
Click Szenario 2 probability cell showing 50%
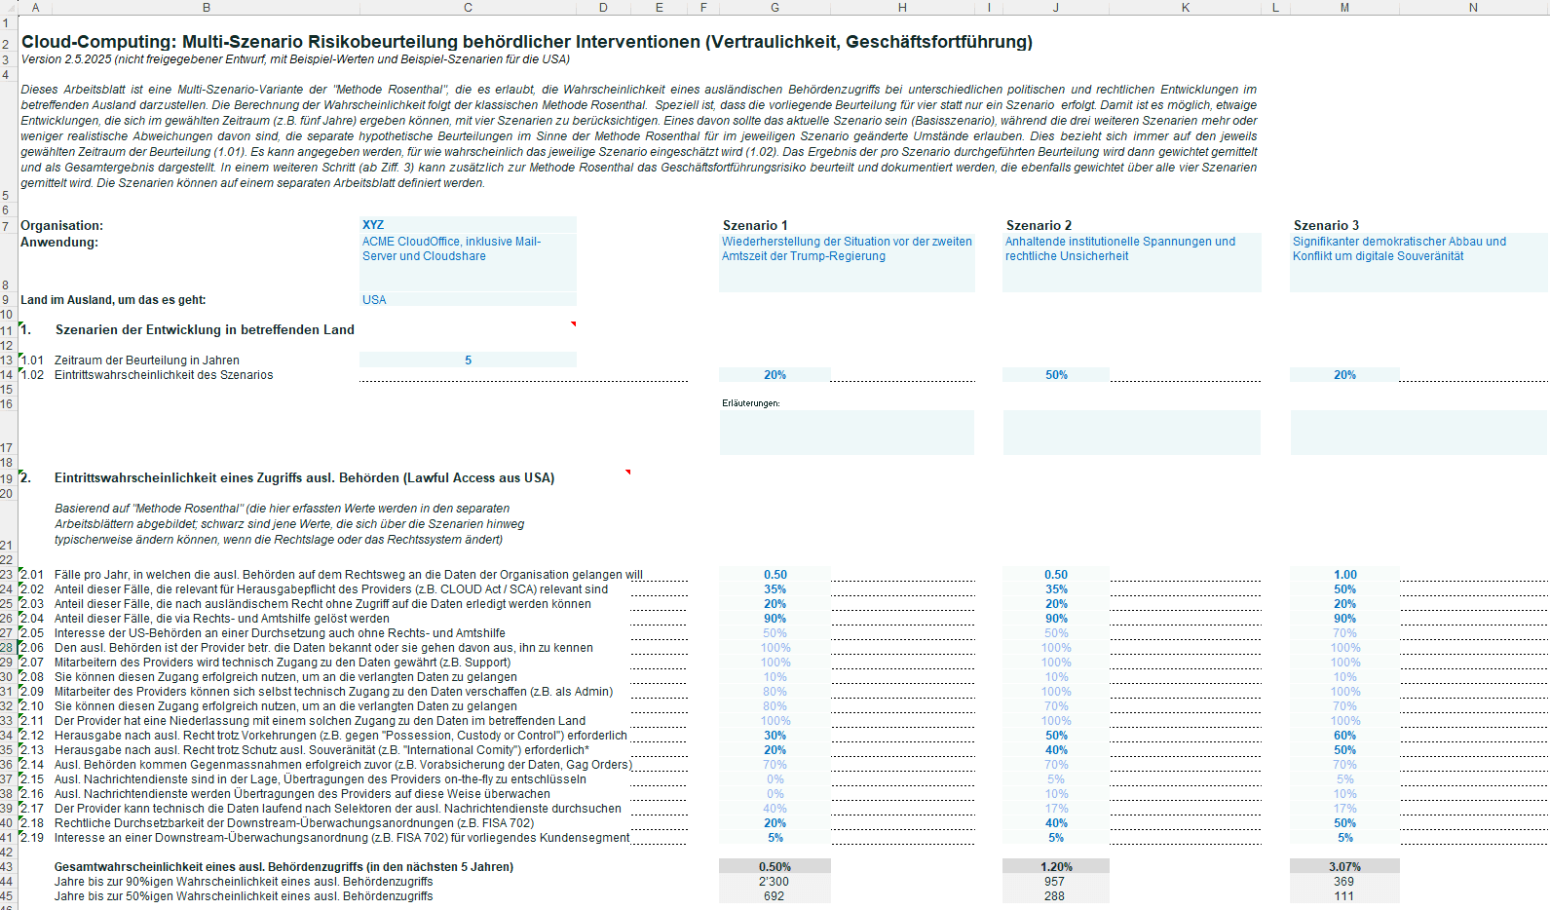[1056, 375]
